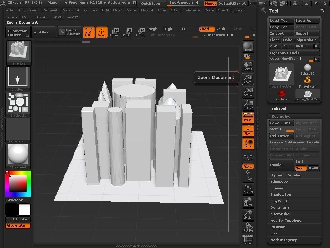The width and height of the screenshot is (330, 248).
Task: Activate Draw mode button
Action: point(102,32)
